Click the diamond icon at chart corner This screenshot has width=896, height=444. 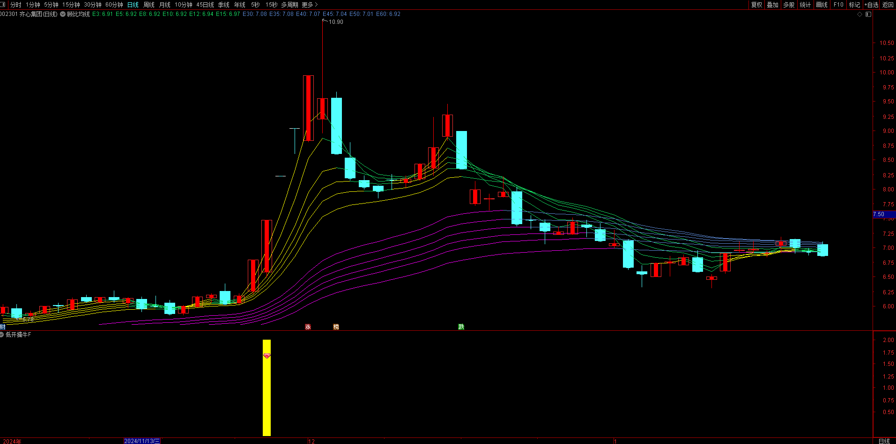(x=860, y=15)
